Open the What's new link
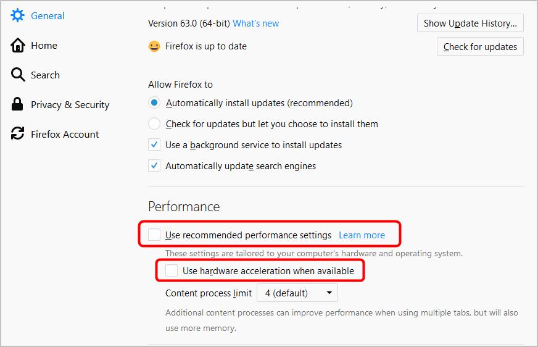The width and height of the screenshot is (538, 347). point(255,23)
